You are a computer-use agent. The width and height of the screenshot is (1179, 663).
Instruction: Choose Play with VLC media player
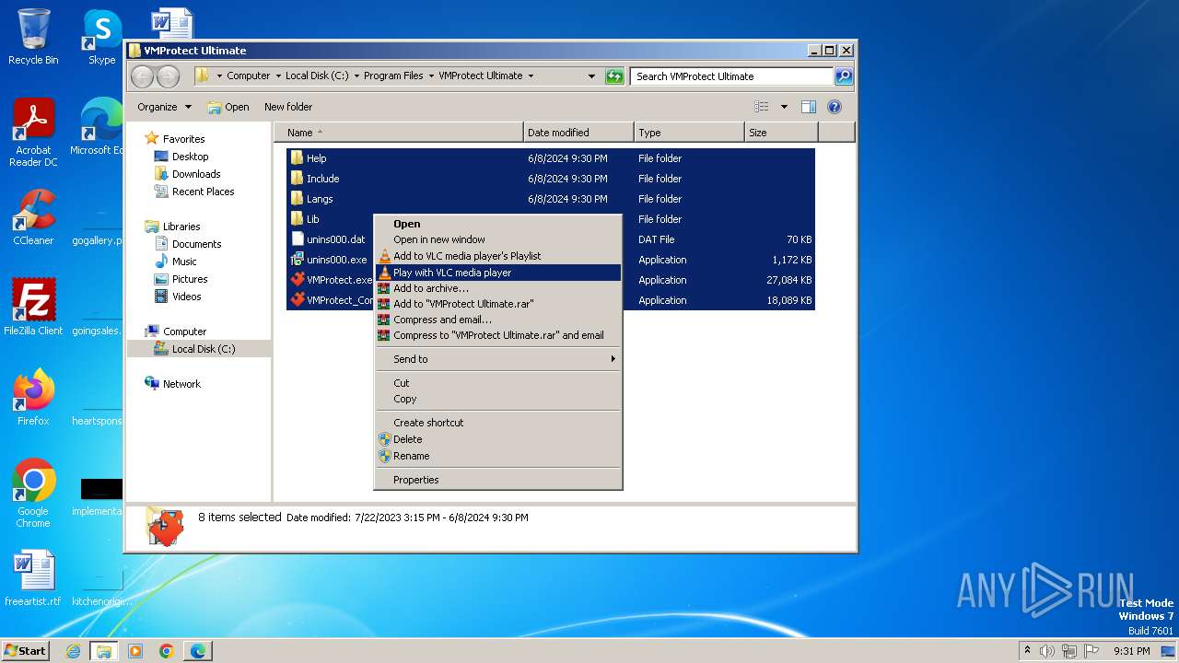(x=497, y=273)
